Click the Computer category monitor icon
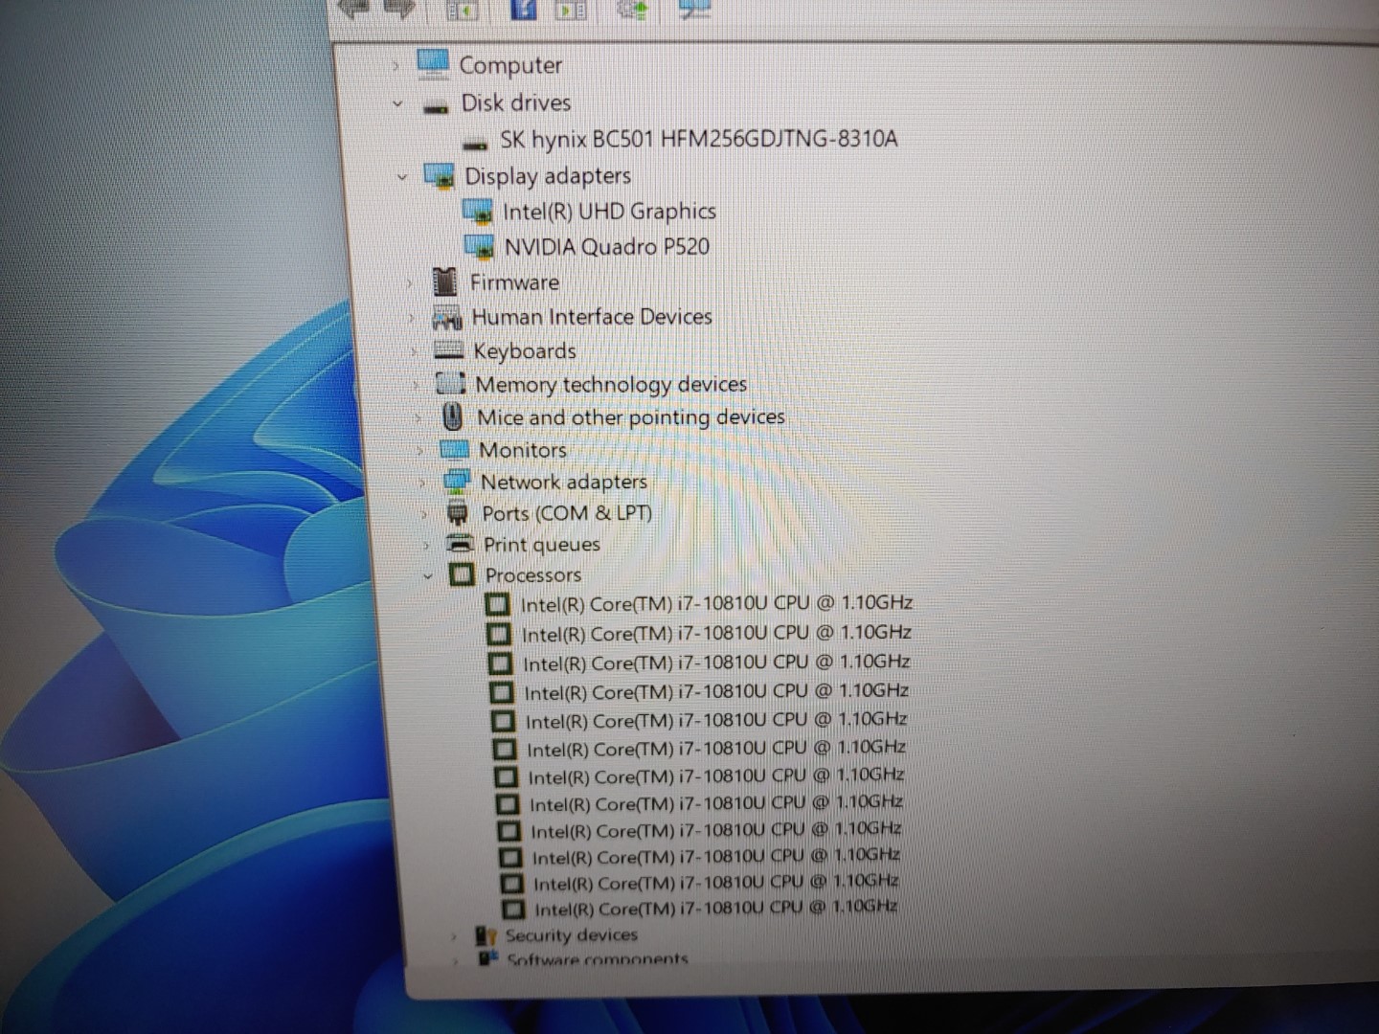This screenshot has height=1034, width=1379. pos(433,64)
